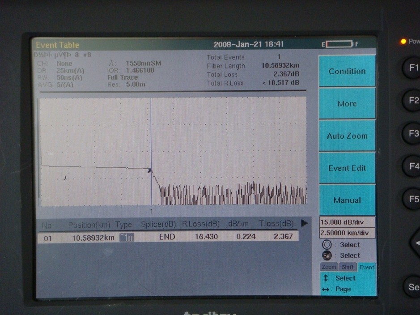Click the Total R.Loss 18.517 dB value
This screenshot has width=420, height=315.
[281, 83]
